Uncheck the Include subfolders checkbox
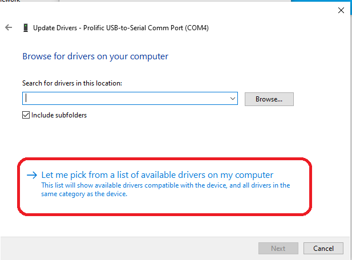 pyautogui.click(x=26, y=115)
